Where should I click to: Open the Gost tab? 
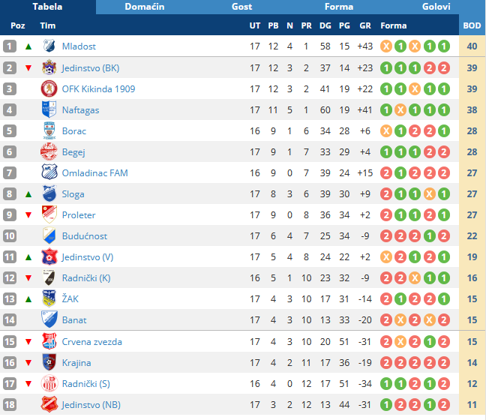tap(241, 7)
